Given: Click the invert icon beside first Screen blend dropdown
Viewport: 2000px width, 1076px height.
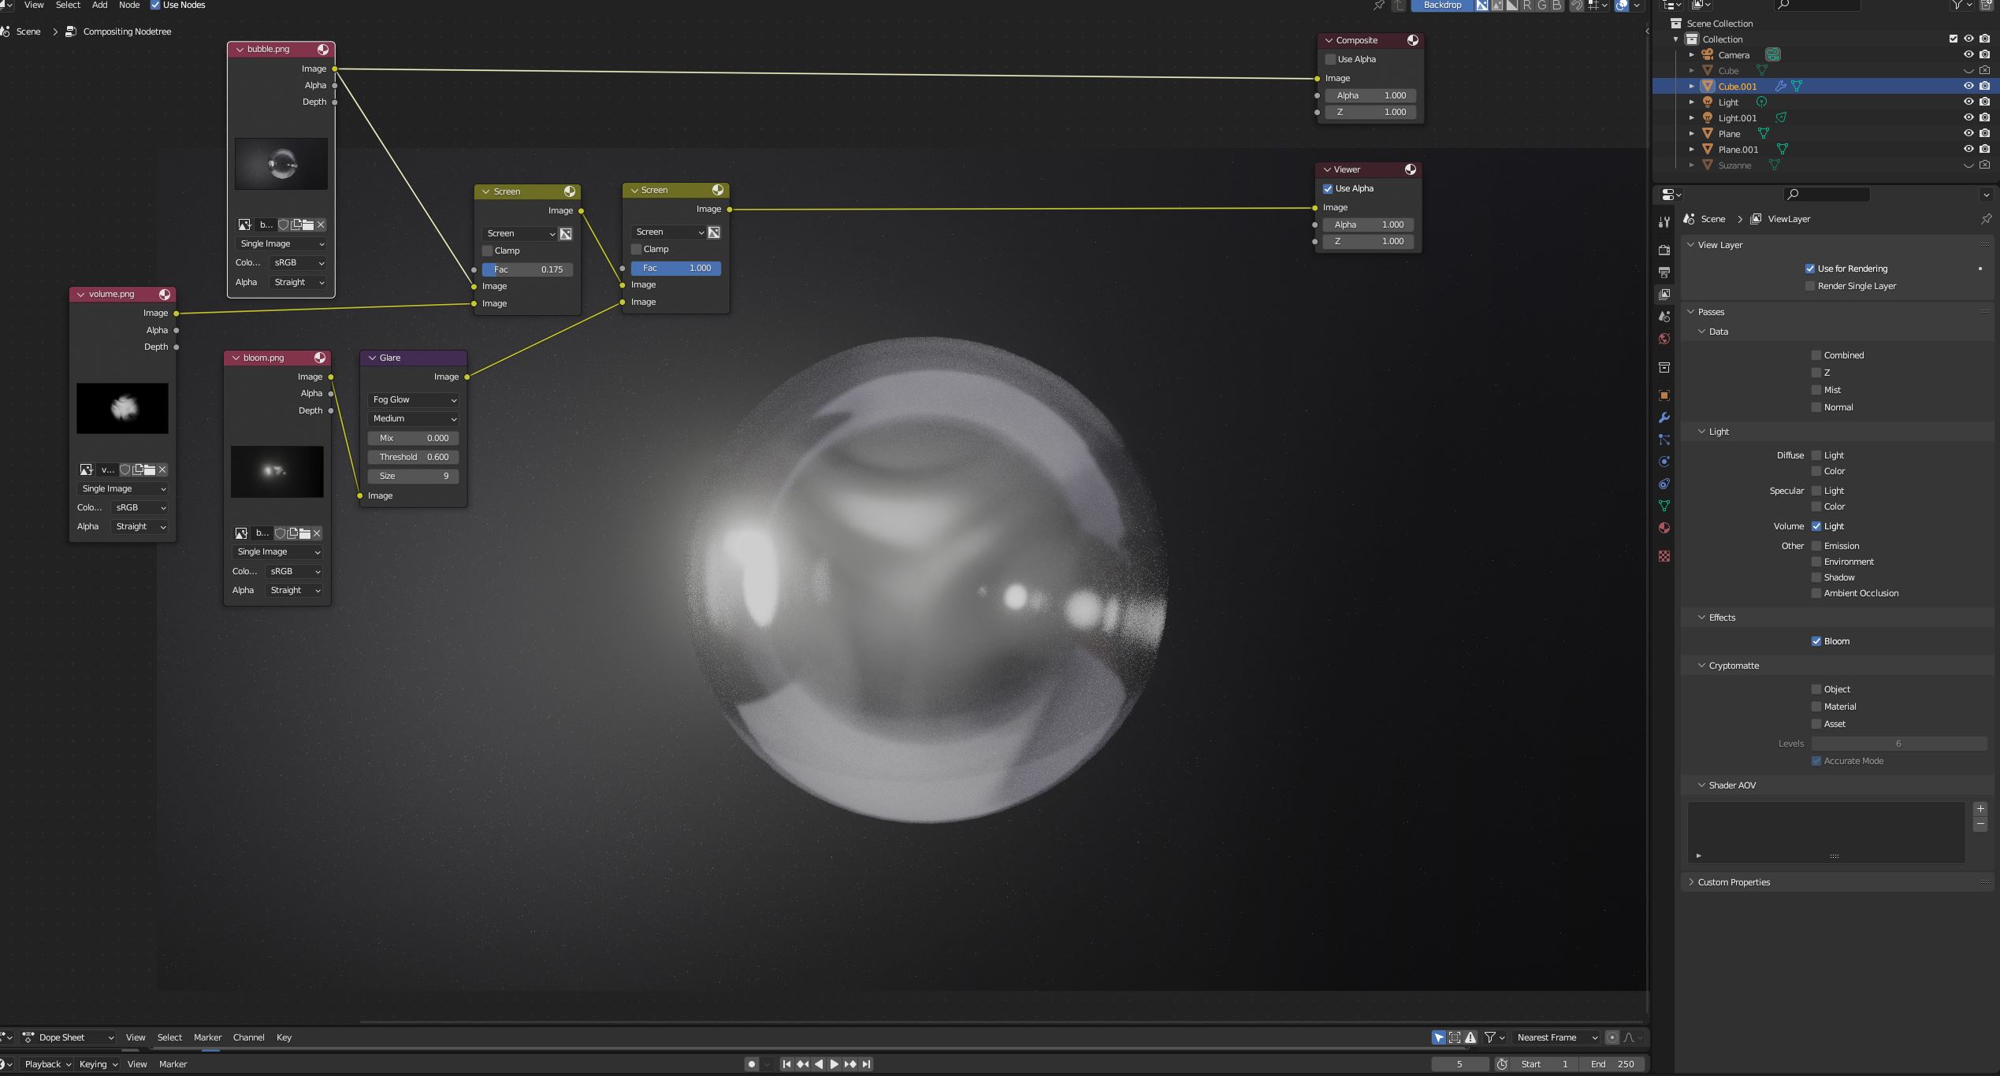Looking at the screenshot, I should point(566,234).
